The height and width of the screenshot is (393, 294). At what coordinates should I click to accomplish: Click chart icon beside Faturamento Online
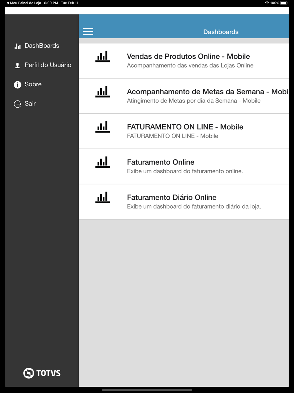click(103, 162)
